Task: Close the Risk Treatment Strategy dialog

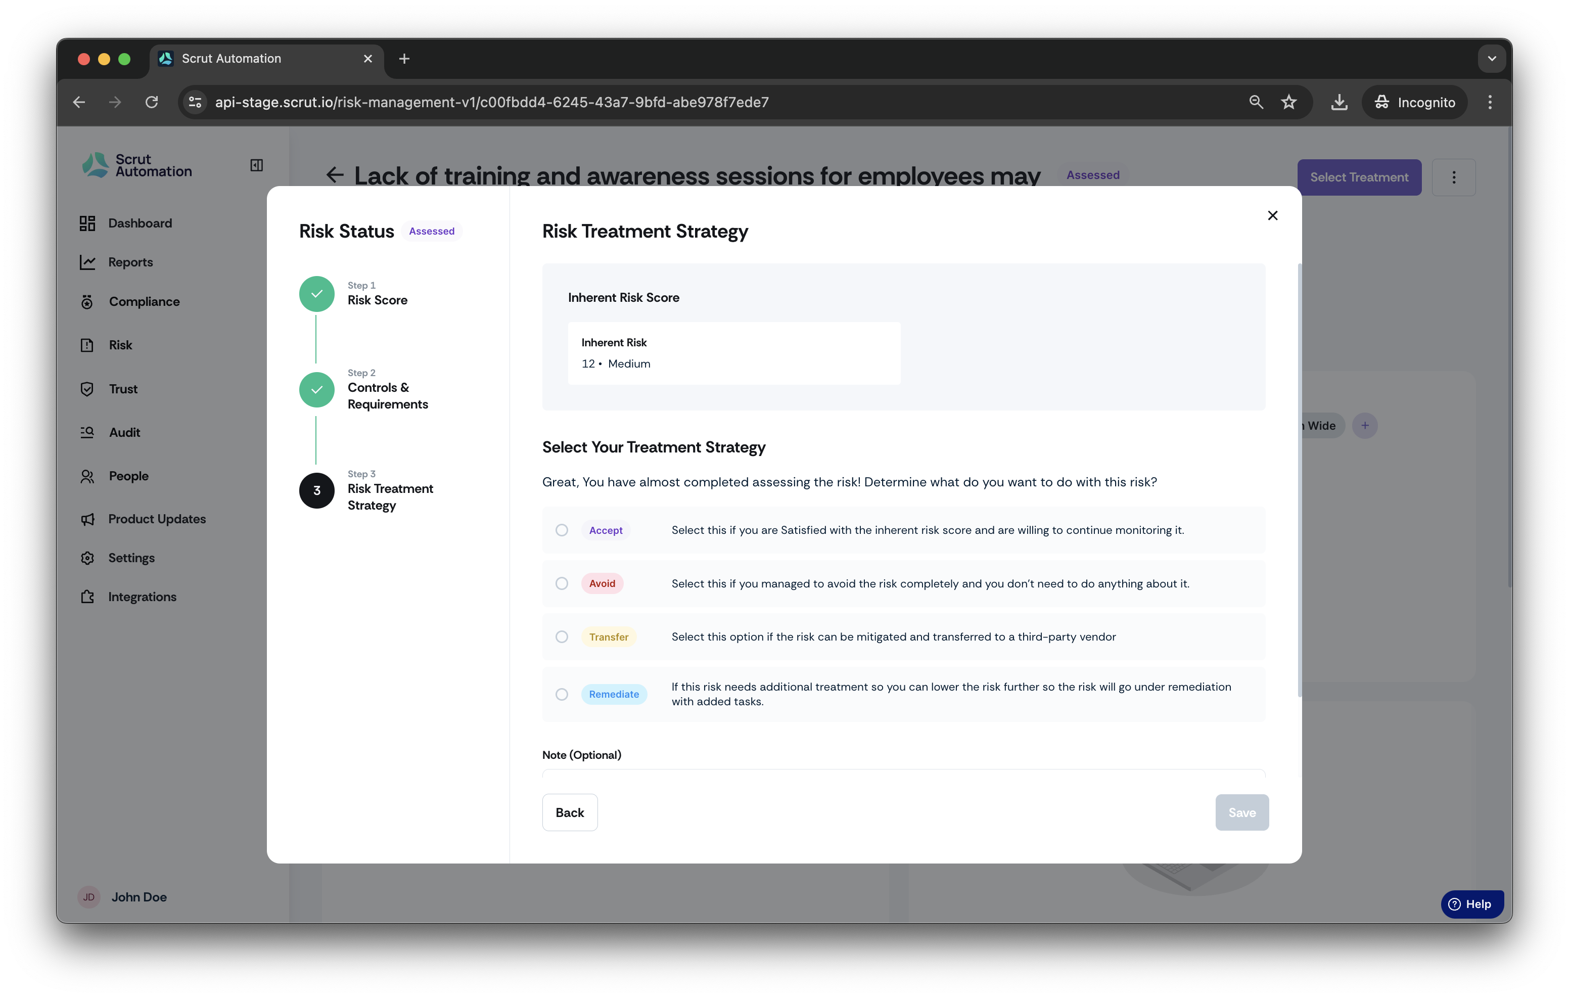Action: tap(1272, 215)
